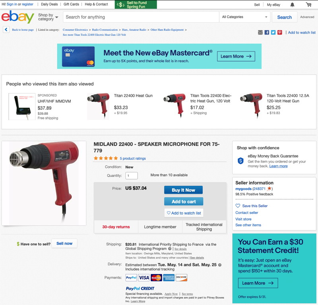318x305 pixels.
Task: Click the Add to cart button
Action: [183, 202]
